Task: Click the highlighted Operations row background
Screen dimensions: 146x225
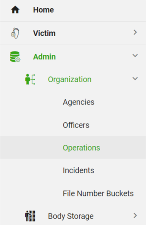Action: pos(73,147)
